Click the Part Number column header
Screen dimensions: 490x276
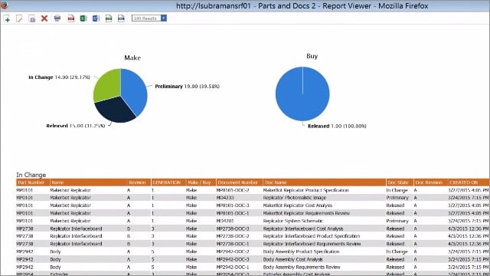tap(32, 182)
